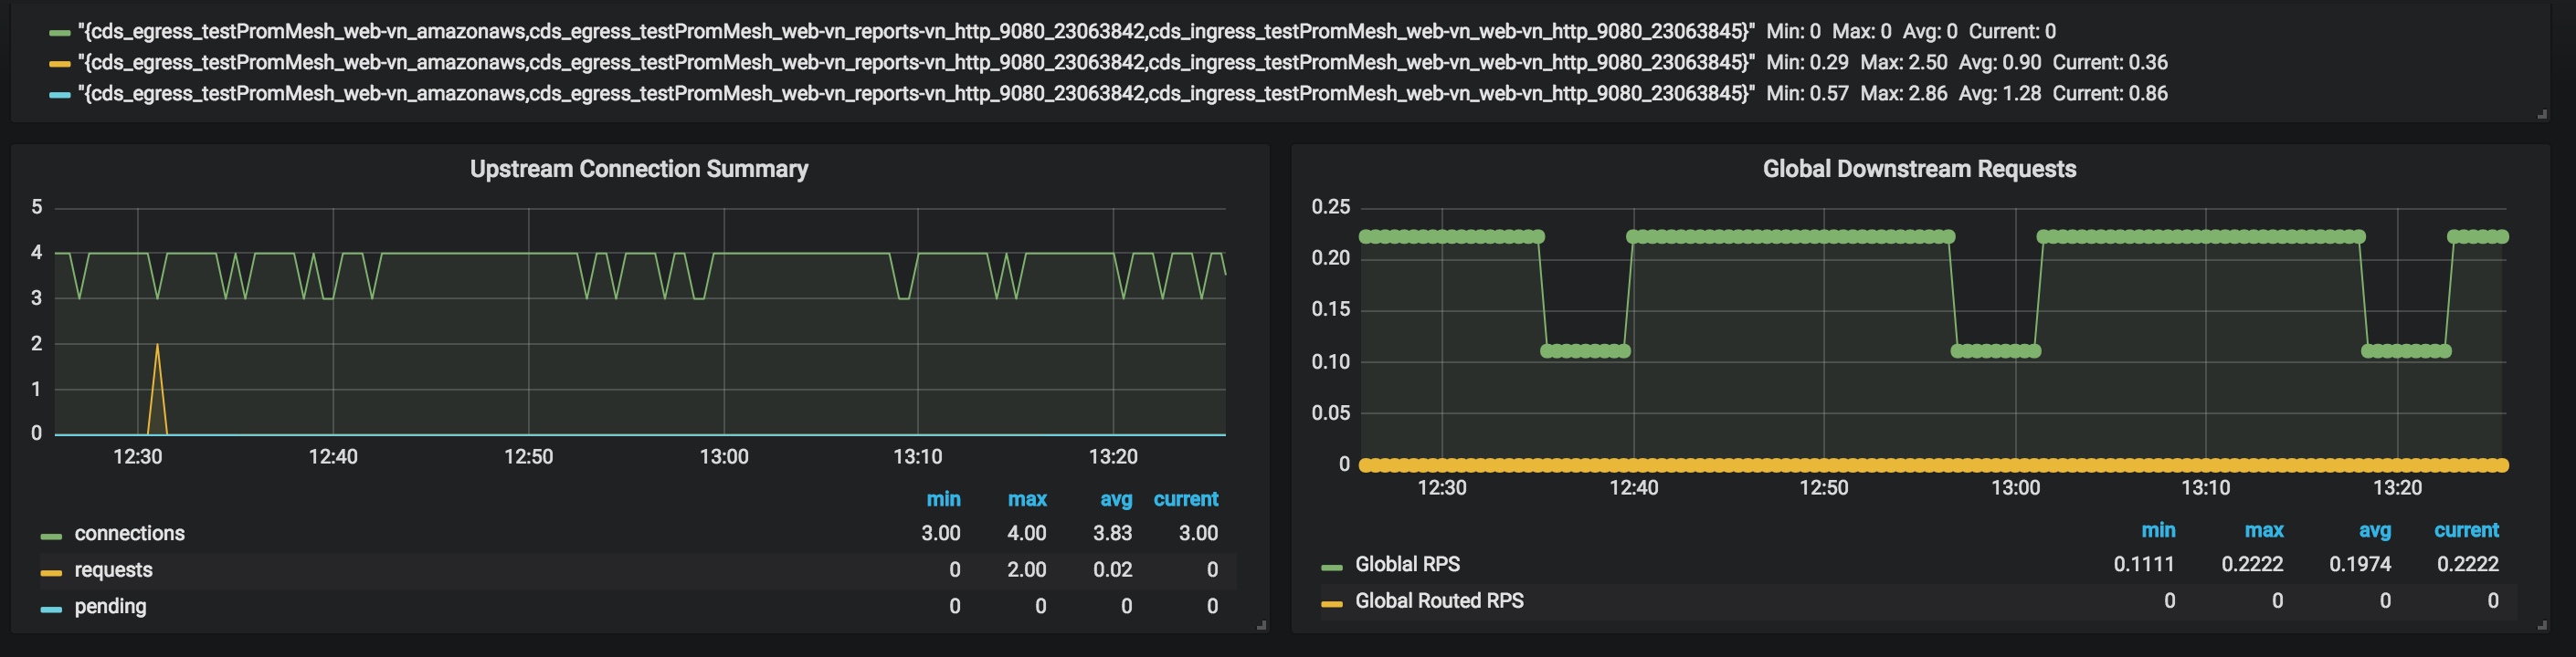Click the 13:20 x-axis label in Upstream graph
The height and width of the screenshot is (657, 2576).
click(1112, 456)
